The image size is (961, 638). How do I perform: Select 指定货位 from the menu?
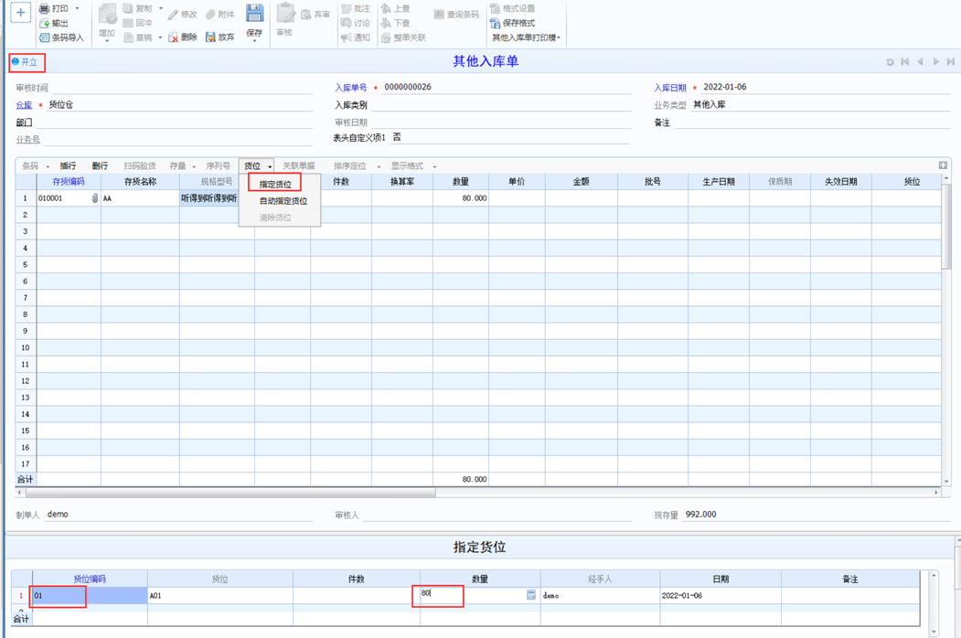point(275,184)
